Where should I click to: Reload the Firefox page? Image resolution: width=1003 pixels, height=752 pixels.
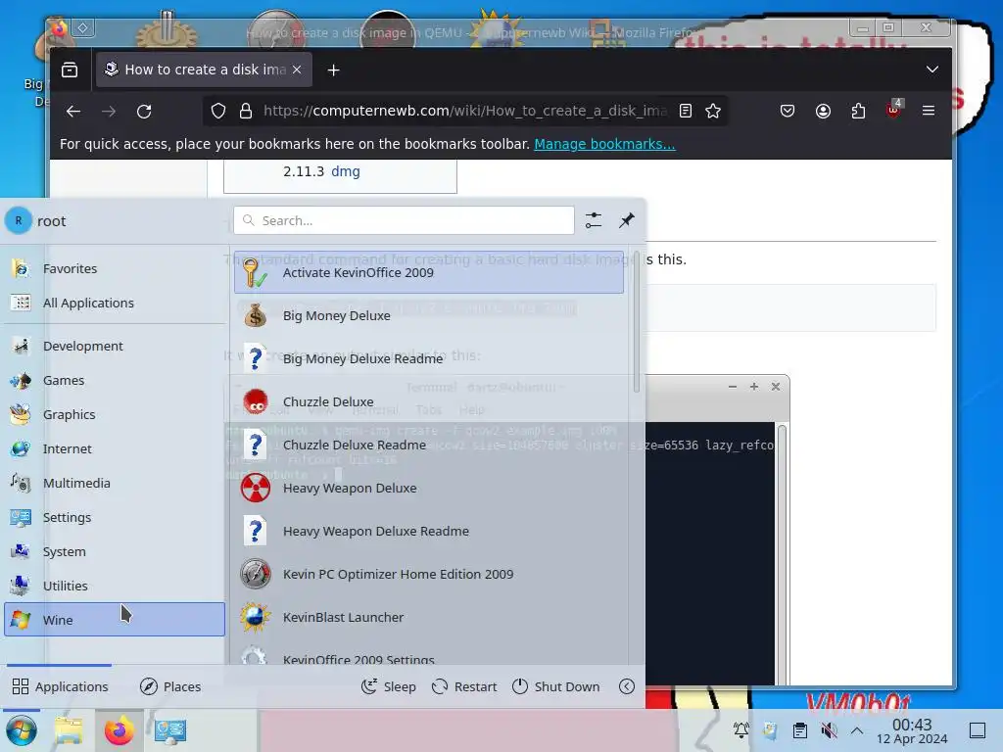pyautogui.click(x=144, y=112)
